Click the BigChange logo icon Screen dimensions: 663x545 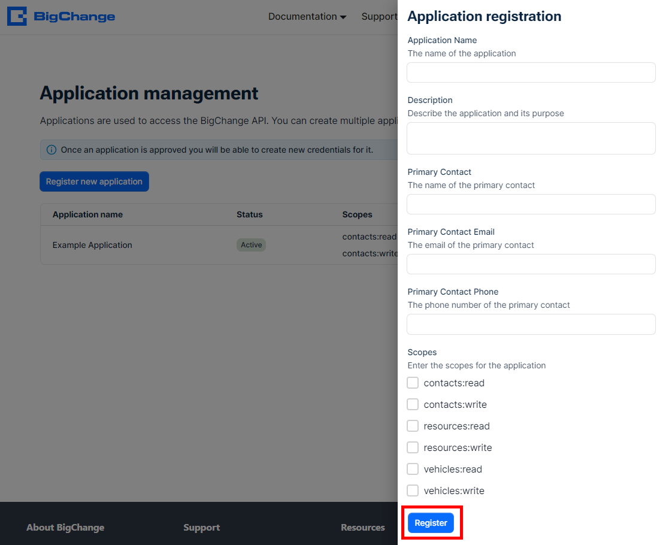tap(17, 16)
